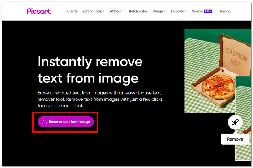Click the BETA badge beside Spaces

[208, 12]
